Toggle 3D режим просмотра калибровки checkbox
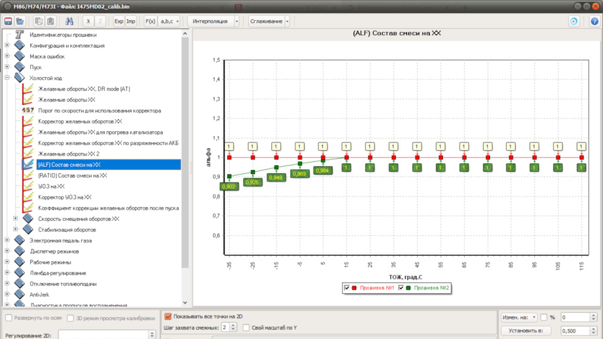 pyautogui.click(x=70, y=318)
